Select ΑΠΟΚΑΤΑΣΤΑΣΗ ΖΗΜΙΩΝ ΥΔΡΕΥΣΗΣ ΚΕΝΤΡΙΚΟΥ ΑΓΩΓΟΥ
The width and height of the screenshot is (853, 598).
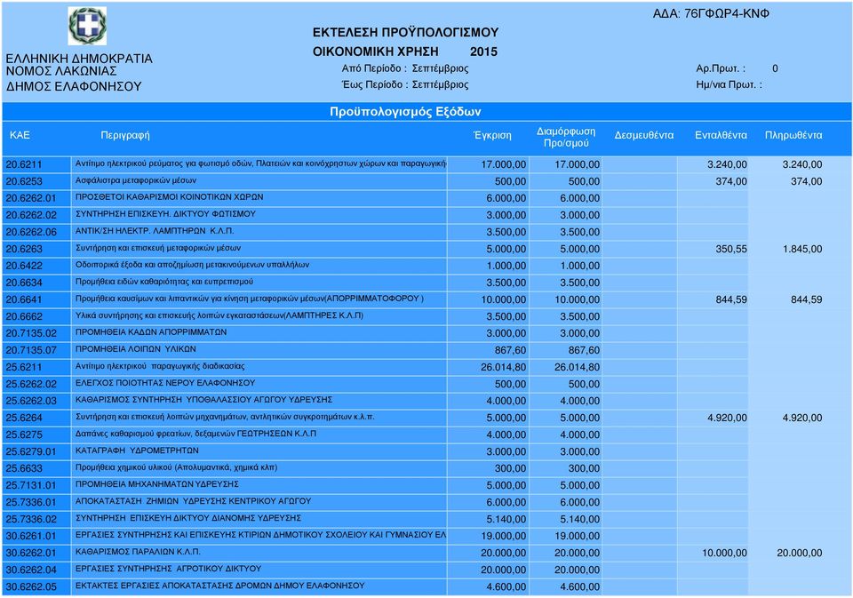coord(193,500)
